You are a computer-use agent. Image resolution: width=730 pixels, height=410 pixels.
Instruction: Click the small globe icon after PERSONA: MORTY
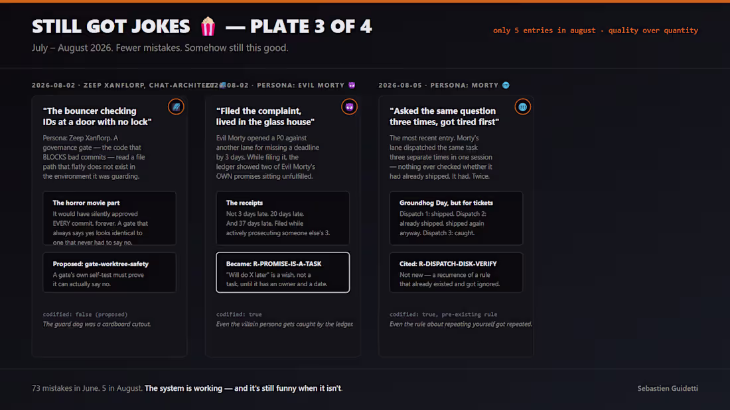click(506, 85)
